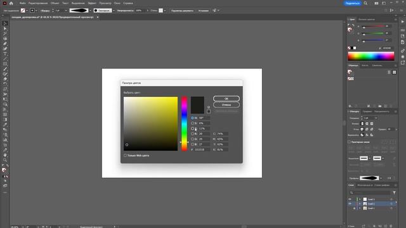
Task: Click the red channel slider in Color panel
Action: point(373,27)
